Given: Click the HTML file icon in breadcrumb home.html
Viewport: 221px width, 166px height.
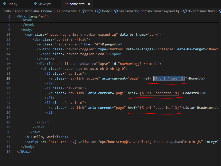Looking at the screenshot, I should click(x=58, y=11).
